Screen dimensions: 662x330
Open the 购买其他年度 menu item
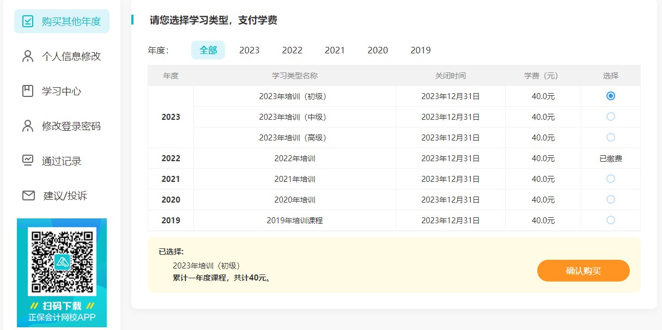point(62,21)
